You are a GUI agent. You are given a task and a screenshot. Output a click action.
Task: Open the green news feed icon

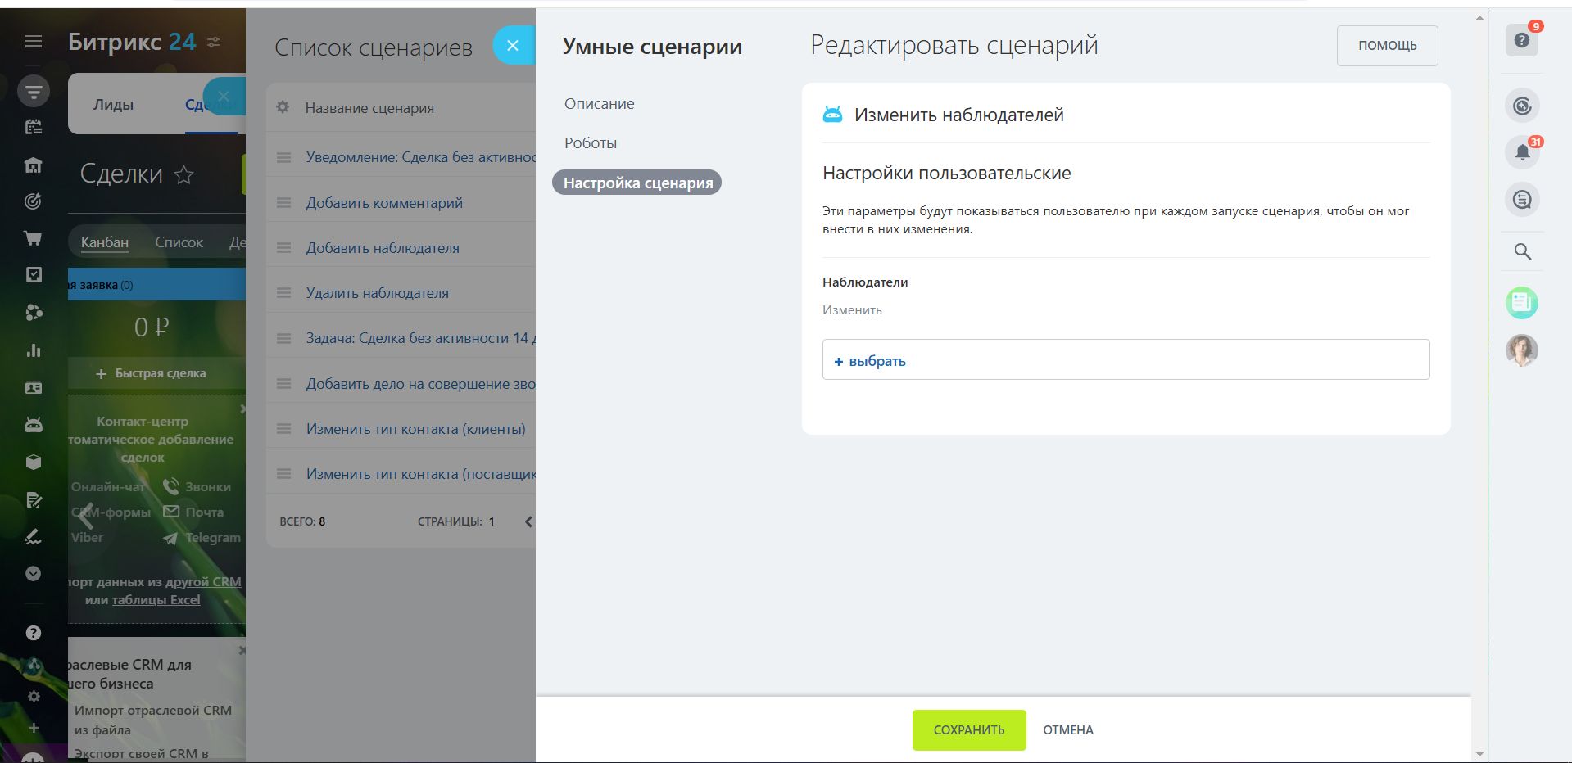(x=1522, y=303)
